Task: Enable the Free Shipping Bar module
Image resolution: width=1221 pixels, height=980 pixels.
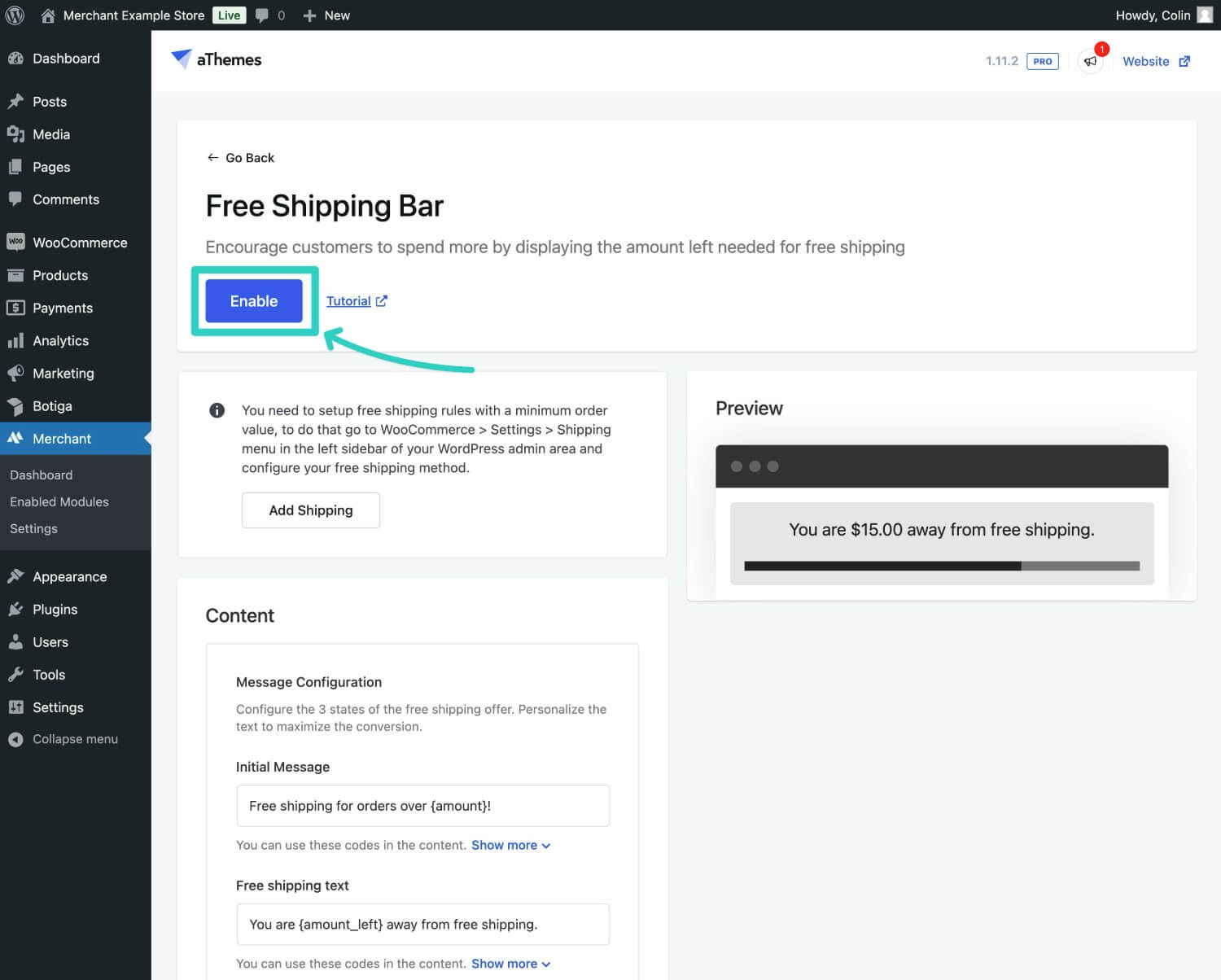Action: [254, 301]
